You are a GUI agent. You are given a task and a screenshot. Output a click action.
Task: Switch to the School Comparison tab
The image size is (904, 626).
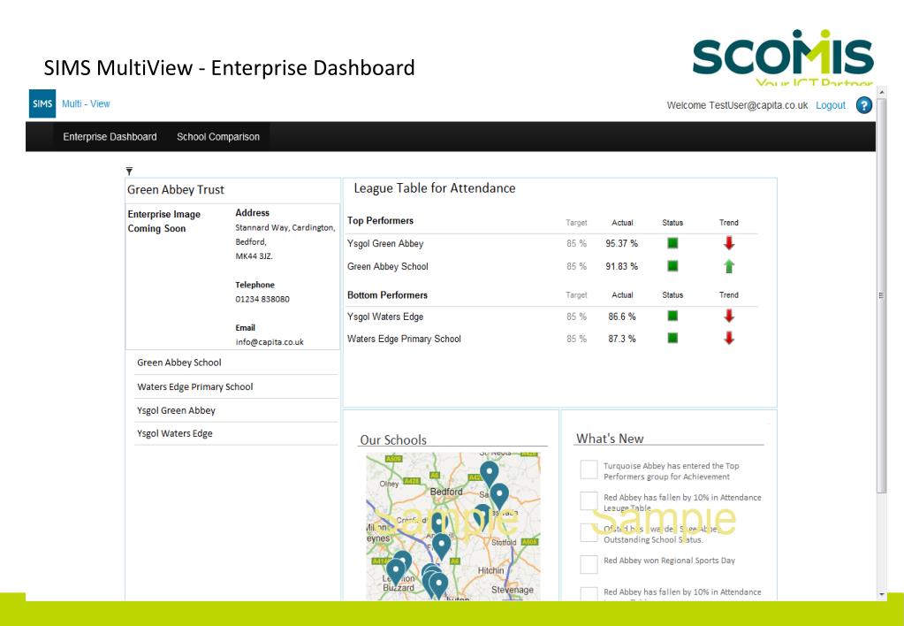(218, 137)
